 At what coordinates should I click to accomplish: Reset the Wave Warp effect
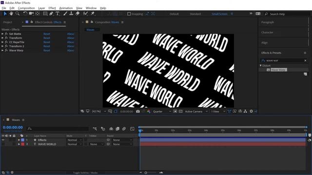click(x=47, y=51)
